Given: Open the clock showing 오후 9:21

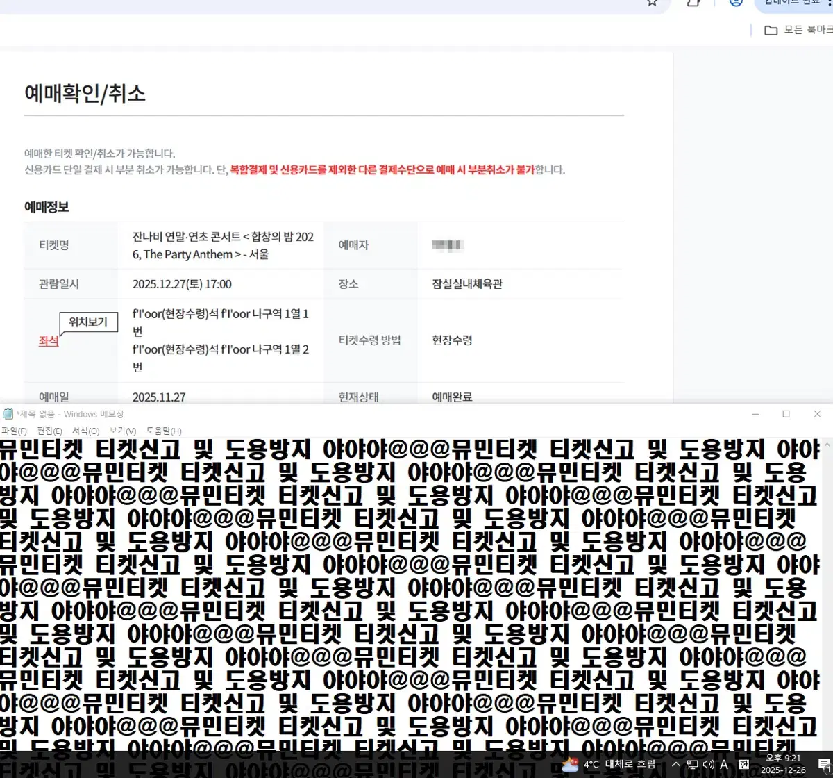Looking at the screenshot, I should click(x=783, y=764).
